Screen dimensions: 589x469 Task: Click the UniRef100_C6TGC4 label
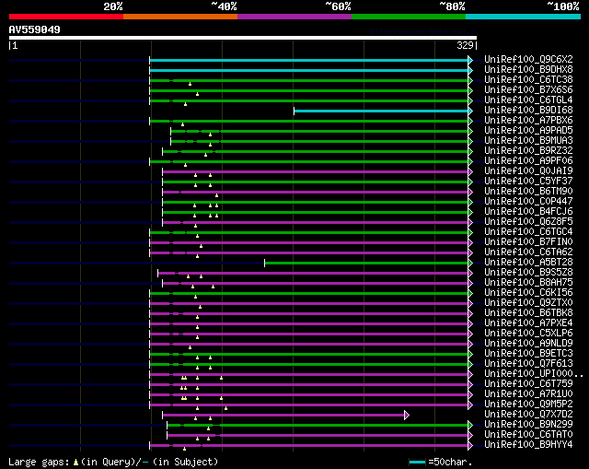click(x=528, y=232)
